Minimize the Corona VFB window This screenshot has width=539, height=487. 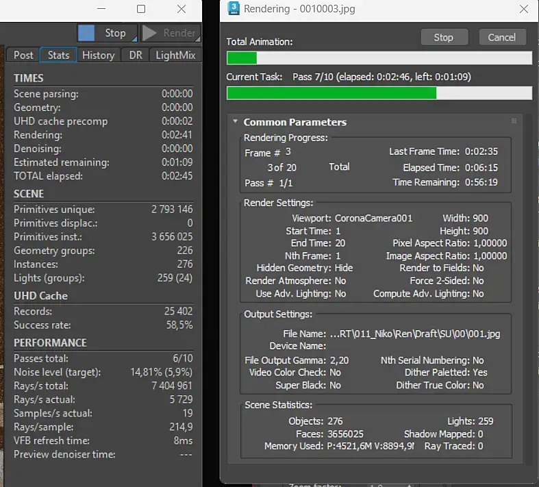[x=101, y=9]
